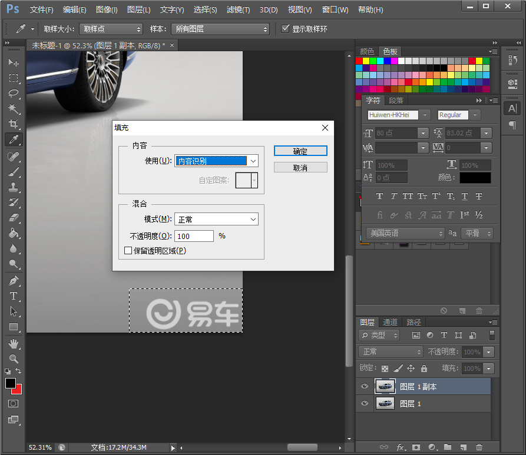Viewport: 526px width, 455px height.
Task: Click the delete layer trash icon
Action: (x=479, y=448)
